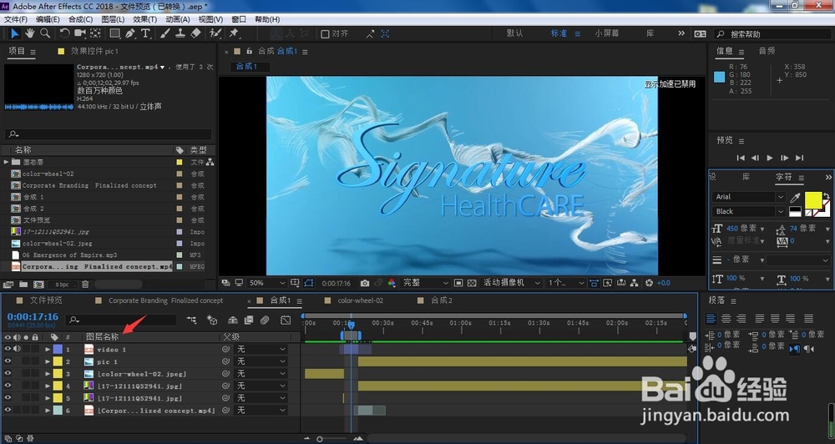Switch to the 合成2 timeline tab

pos(442,300)
